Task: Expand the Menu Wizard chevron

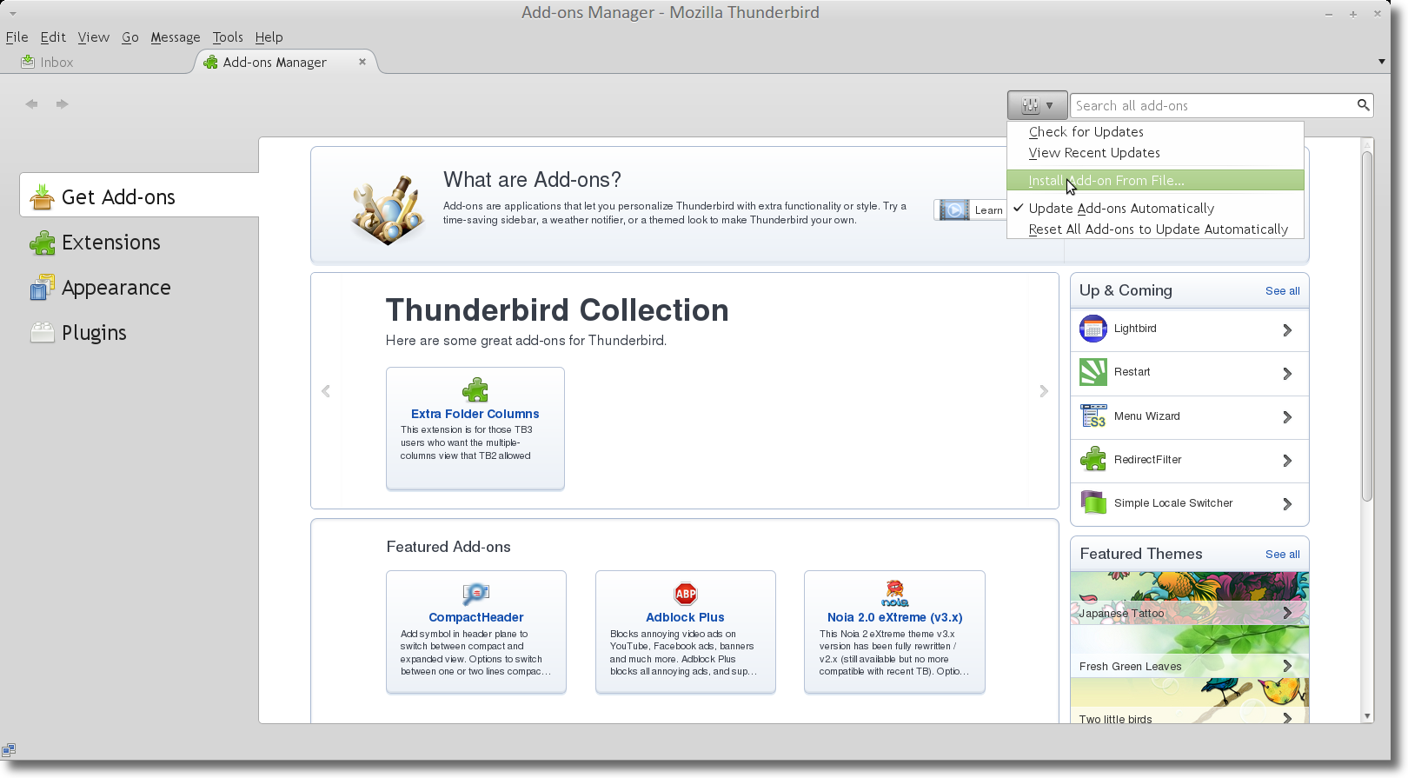Action: 1287,417
